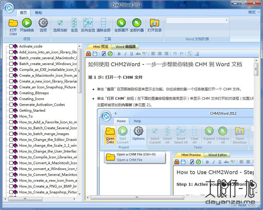263x210 pixels.
Task: Open the quick access toolbar dropdown arrow
Action: 18,5
